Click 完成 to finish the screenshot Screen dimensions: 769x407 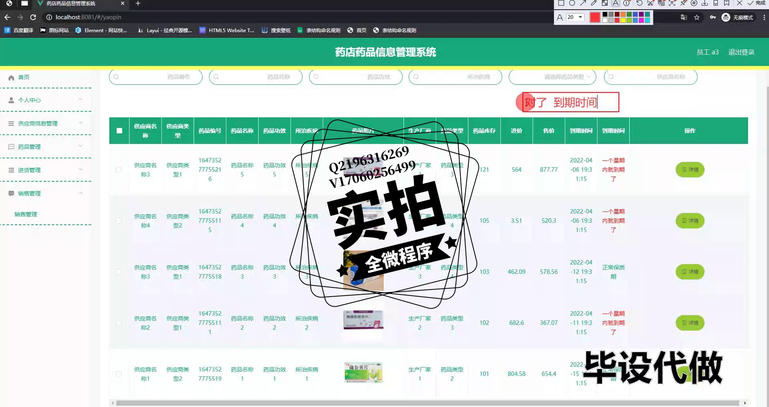click(x=757, y=3)
